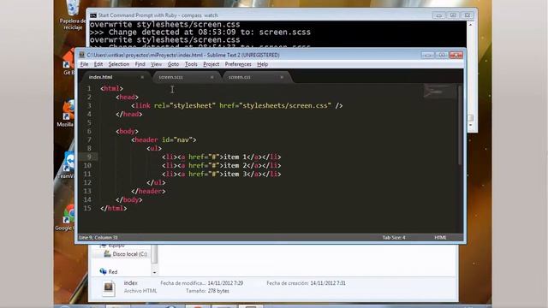This screenshot has height=308, width=548.
Task: Click the "Change detected at 08:53:09" console line
Action: coord(200,33)
